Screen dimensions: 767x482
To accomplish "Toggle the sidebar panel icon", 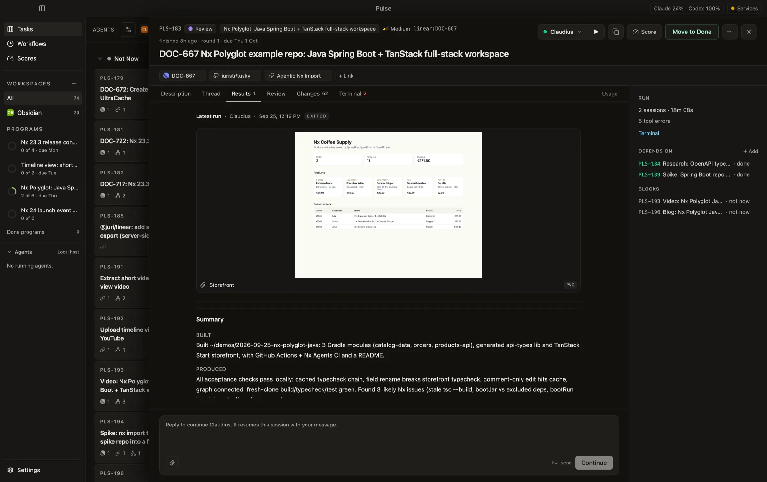I will pos(42,8).
